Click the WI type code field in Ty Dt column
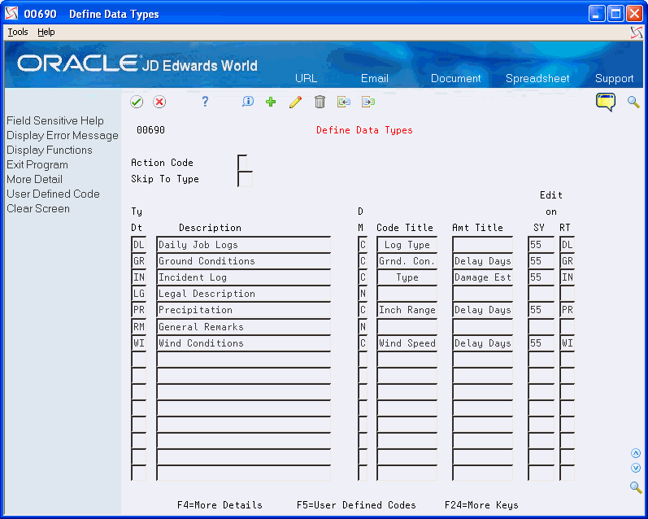 138,342
